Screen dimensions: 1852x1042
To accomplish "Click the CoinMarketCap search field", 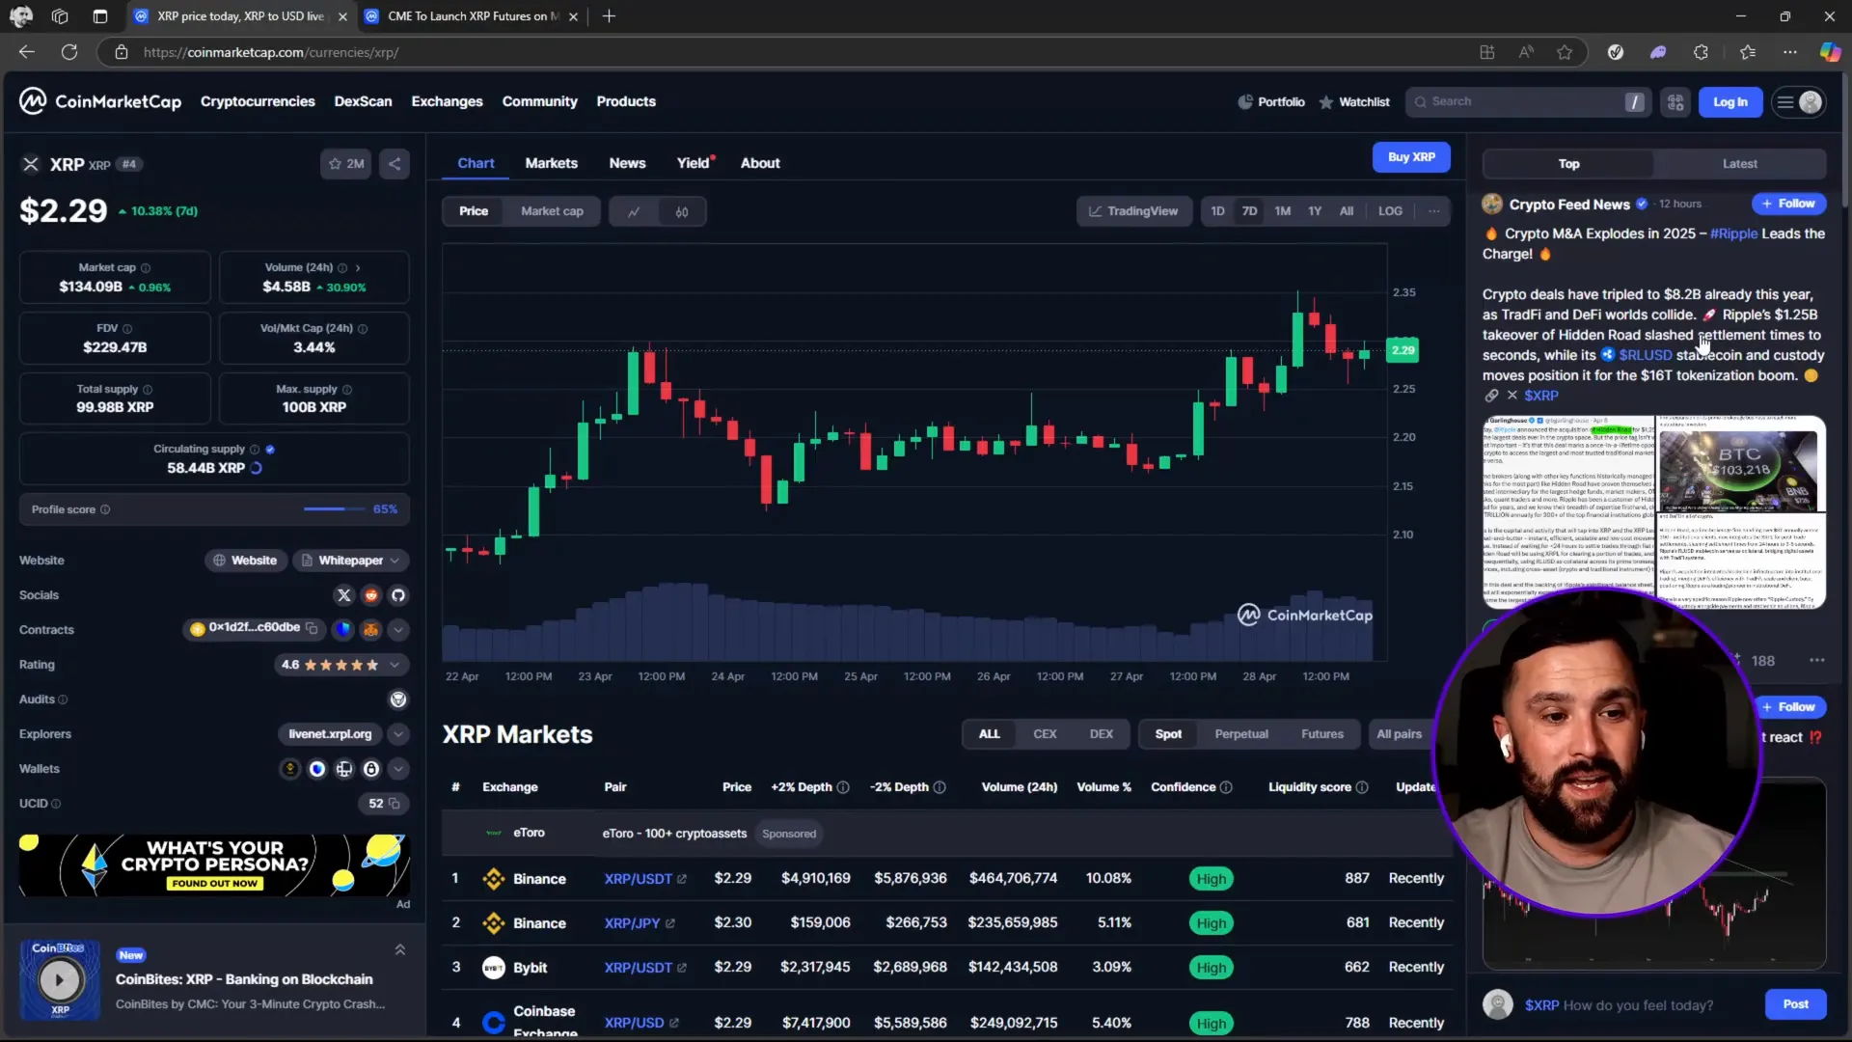I will click(x=1527, y=102).
